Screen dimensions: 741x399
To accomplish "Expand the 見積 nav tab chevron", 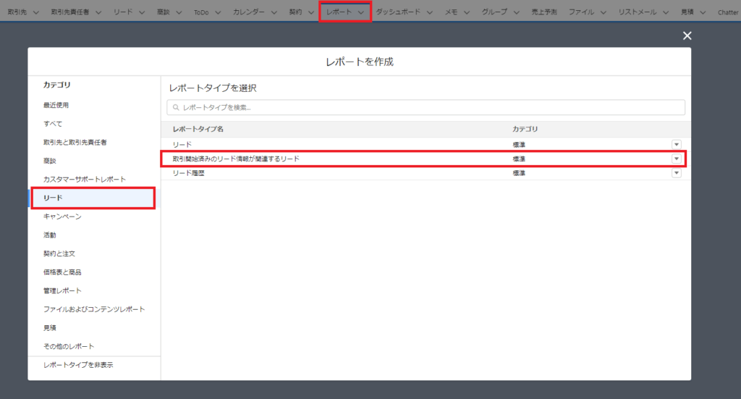I will (702, 12).
